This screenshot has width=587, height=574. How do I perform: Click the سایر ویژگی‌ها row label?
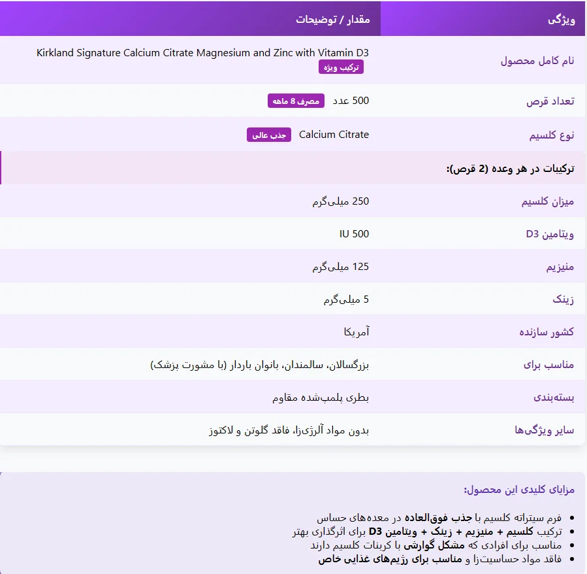click(x=545, y=430)
